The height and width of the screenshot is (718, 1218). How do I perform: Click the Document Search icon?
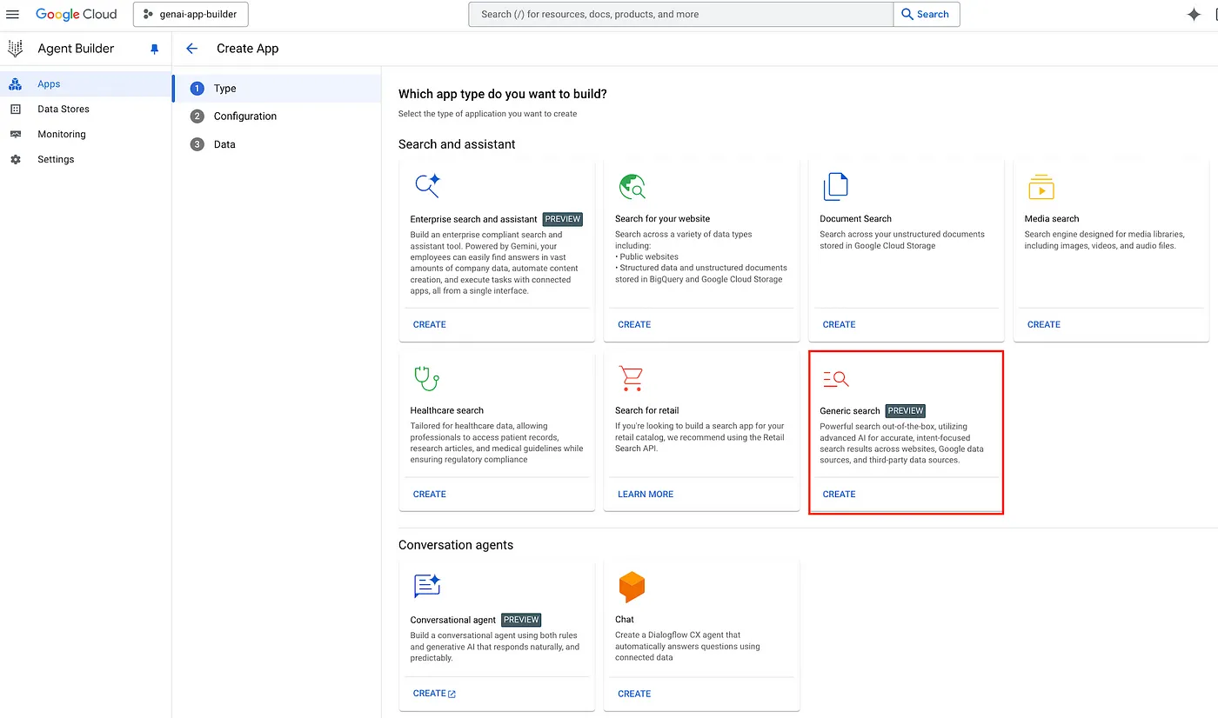pos(835,187)
